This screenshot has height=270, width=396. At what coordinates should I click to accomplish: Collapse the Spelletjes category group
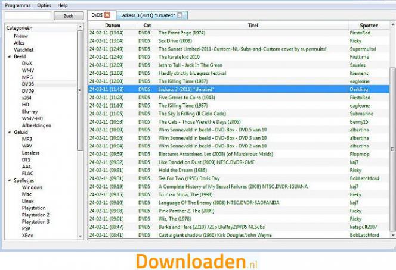9,180
